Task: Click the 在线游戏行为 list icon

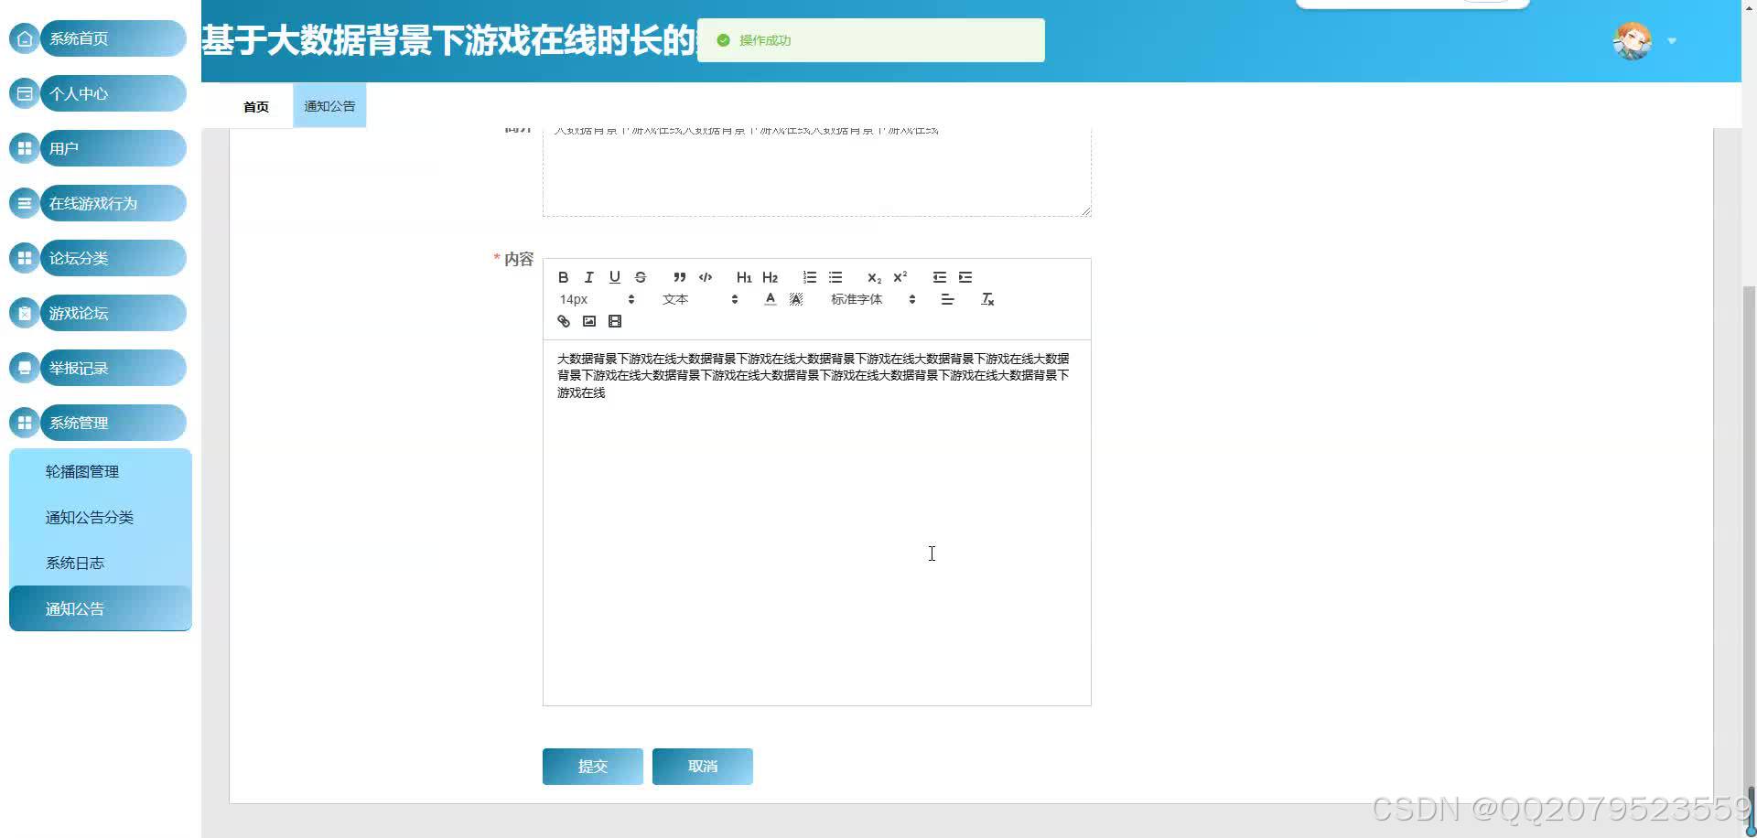Action: (x=25, y=203)
